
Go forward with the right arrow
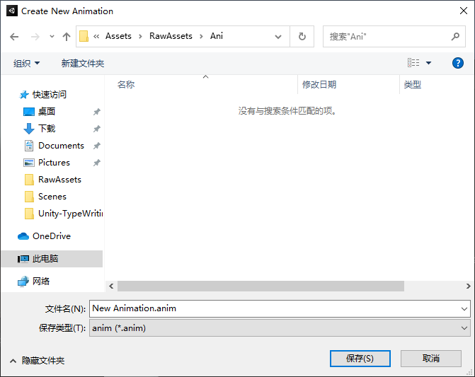(x=35, y=37)
